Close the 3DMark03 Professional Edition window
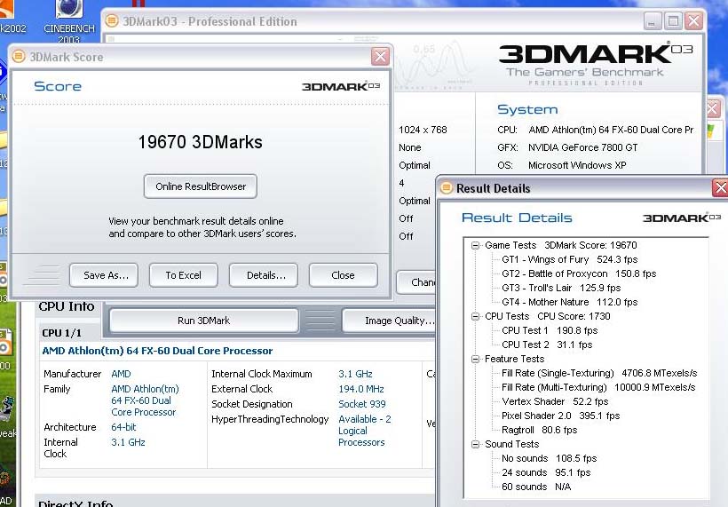 [x=694, y=21]
